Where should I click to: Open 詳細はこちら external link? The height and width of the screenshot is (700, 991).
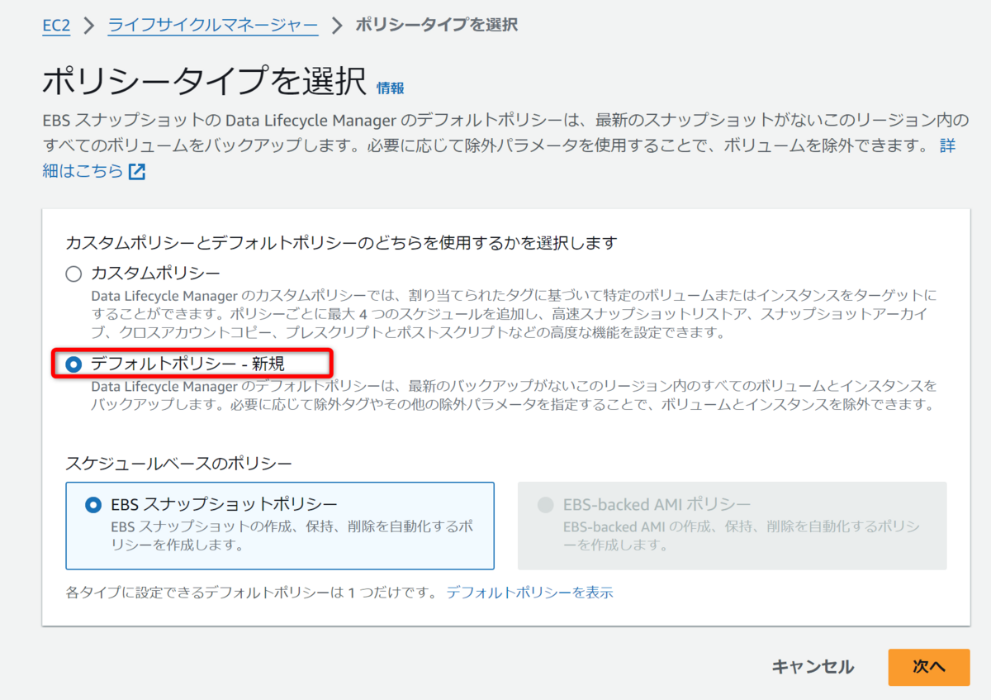point(83,171)
